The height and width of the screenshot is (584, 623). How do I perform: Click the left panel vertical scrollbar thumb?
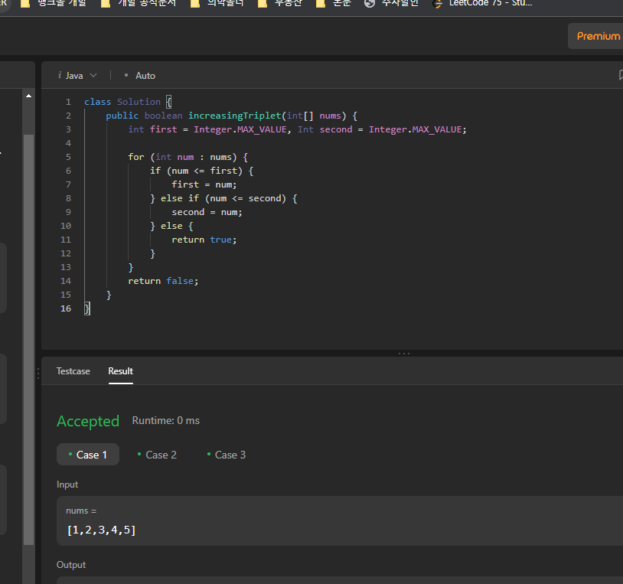click(28, 340)
